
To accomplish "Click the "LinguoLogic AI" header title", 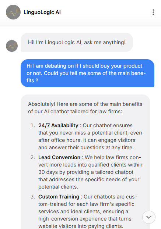I will coord(42,12).
